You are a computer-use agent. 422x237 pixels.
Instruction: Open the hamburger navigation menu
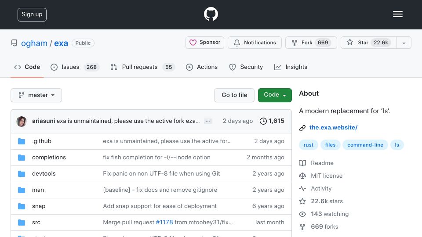[x=397, y=14]
